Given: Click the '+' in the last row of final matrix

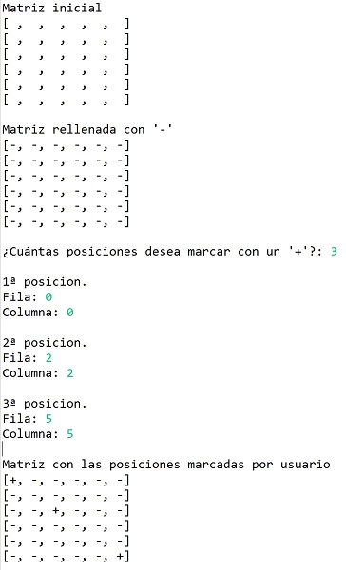Looking at the screenshot, I should [120, 556].
